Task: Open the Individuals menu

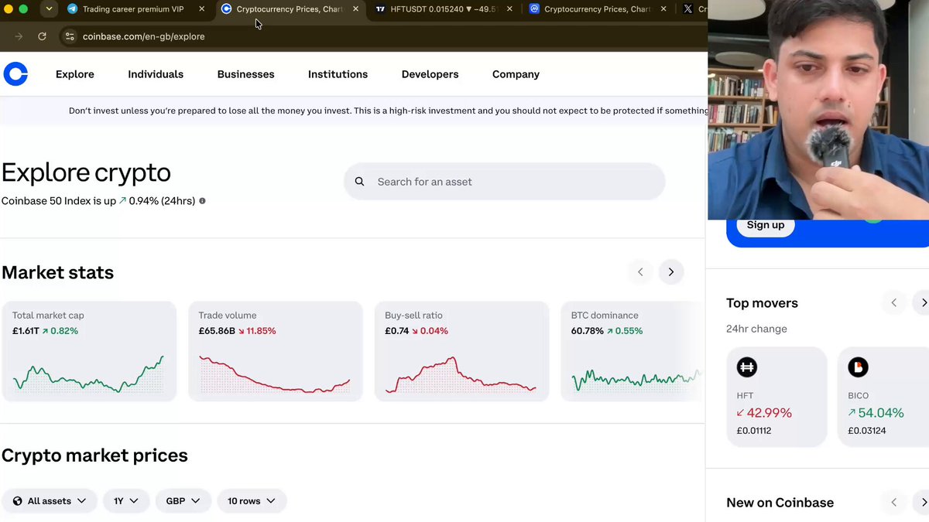Action: click(156, 74)
